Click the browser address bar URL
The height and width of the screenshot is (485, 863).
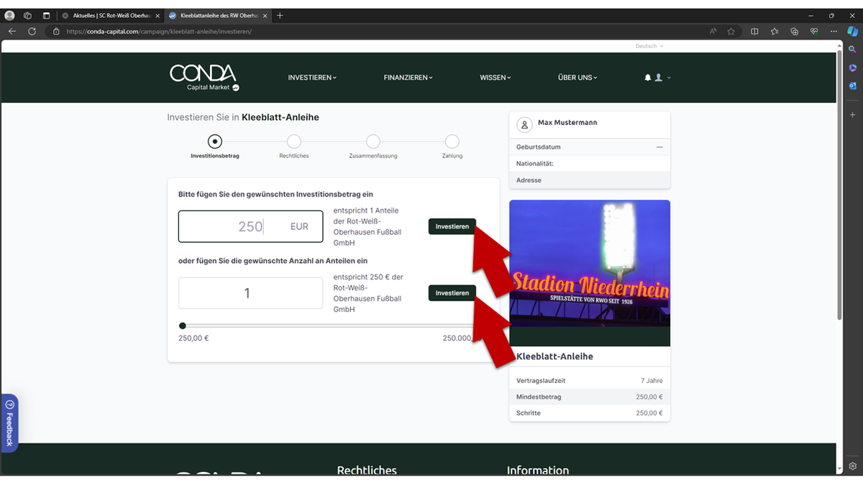[x=159, y=32]
